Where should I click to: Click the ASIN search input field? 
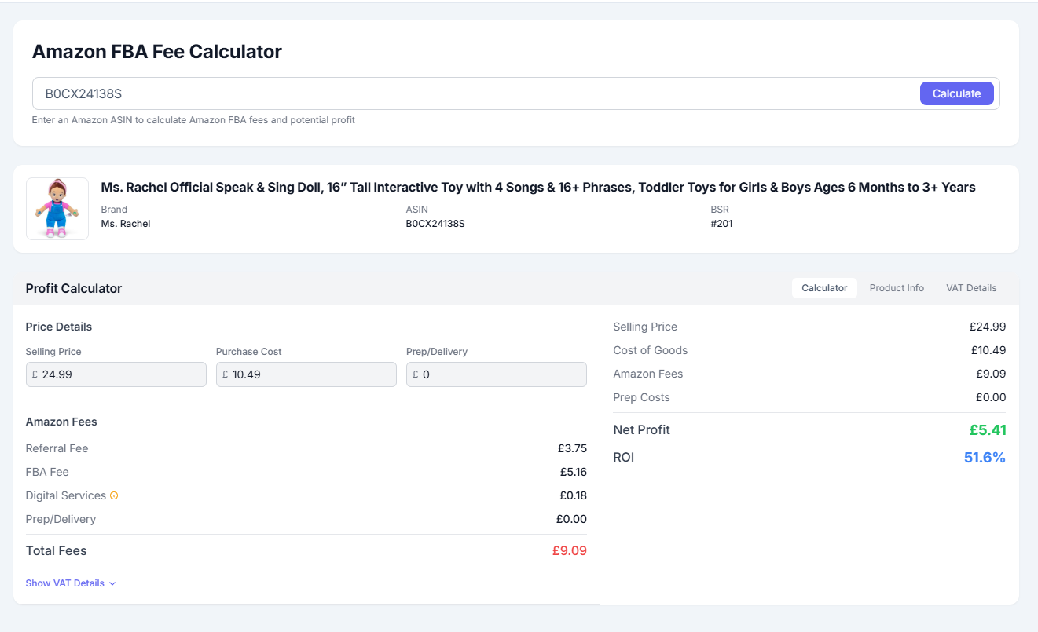pyautogui.click(x=471, y=93)
